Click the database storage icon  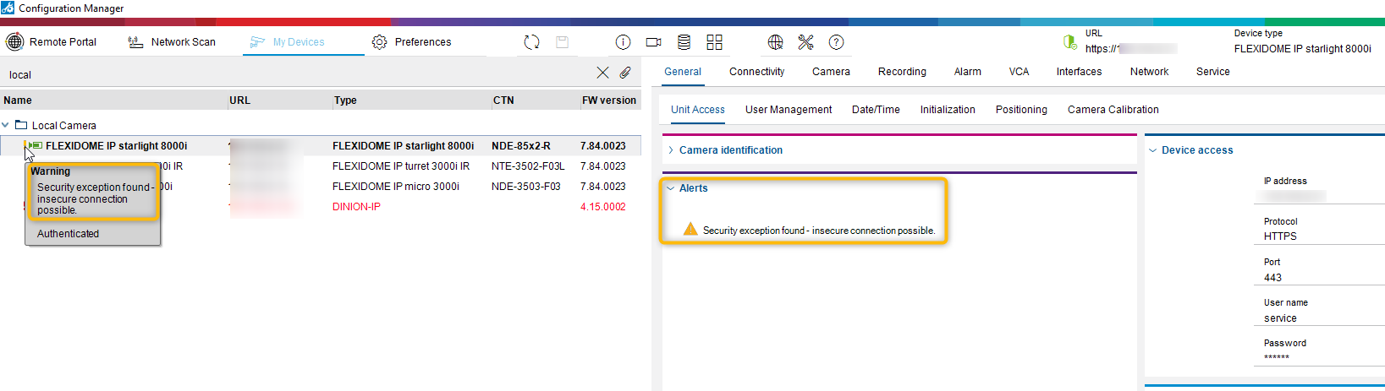(684, 42)
